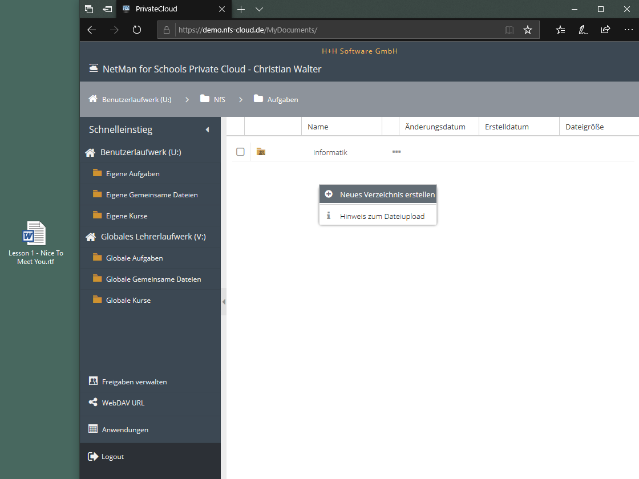The width and height of the screenshot is (639, 479).
Task: Open reading view icon in address bar
Action: [509, 30]
